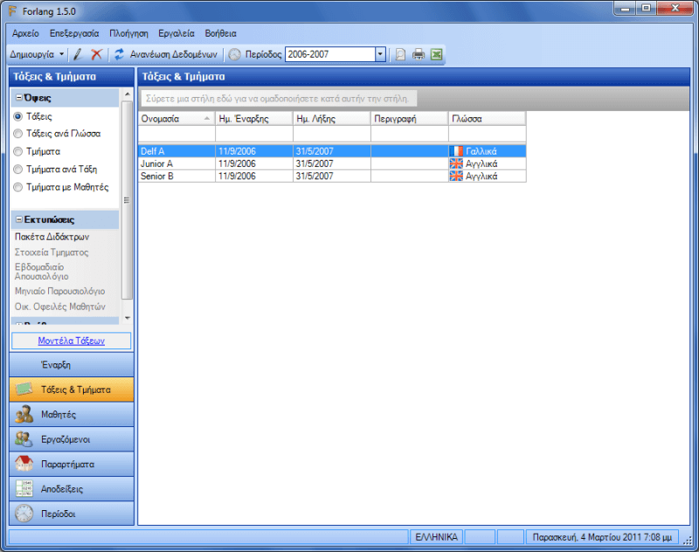Viewport: 699px width, 552px height.
Task: Click the pencil edit icon in toolbar
Action: coord(78,54)
